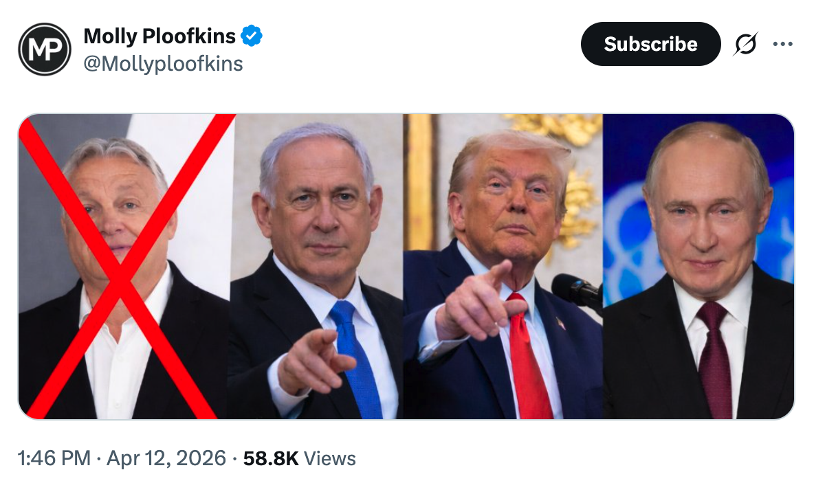
Task: Click the 58.8K view count number
Action: click(x=271, y=458)
